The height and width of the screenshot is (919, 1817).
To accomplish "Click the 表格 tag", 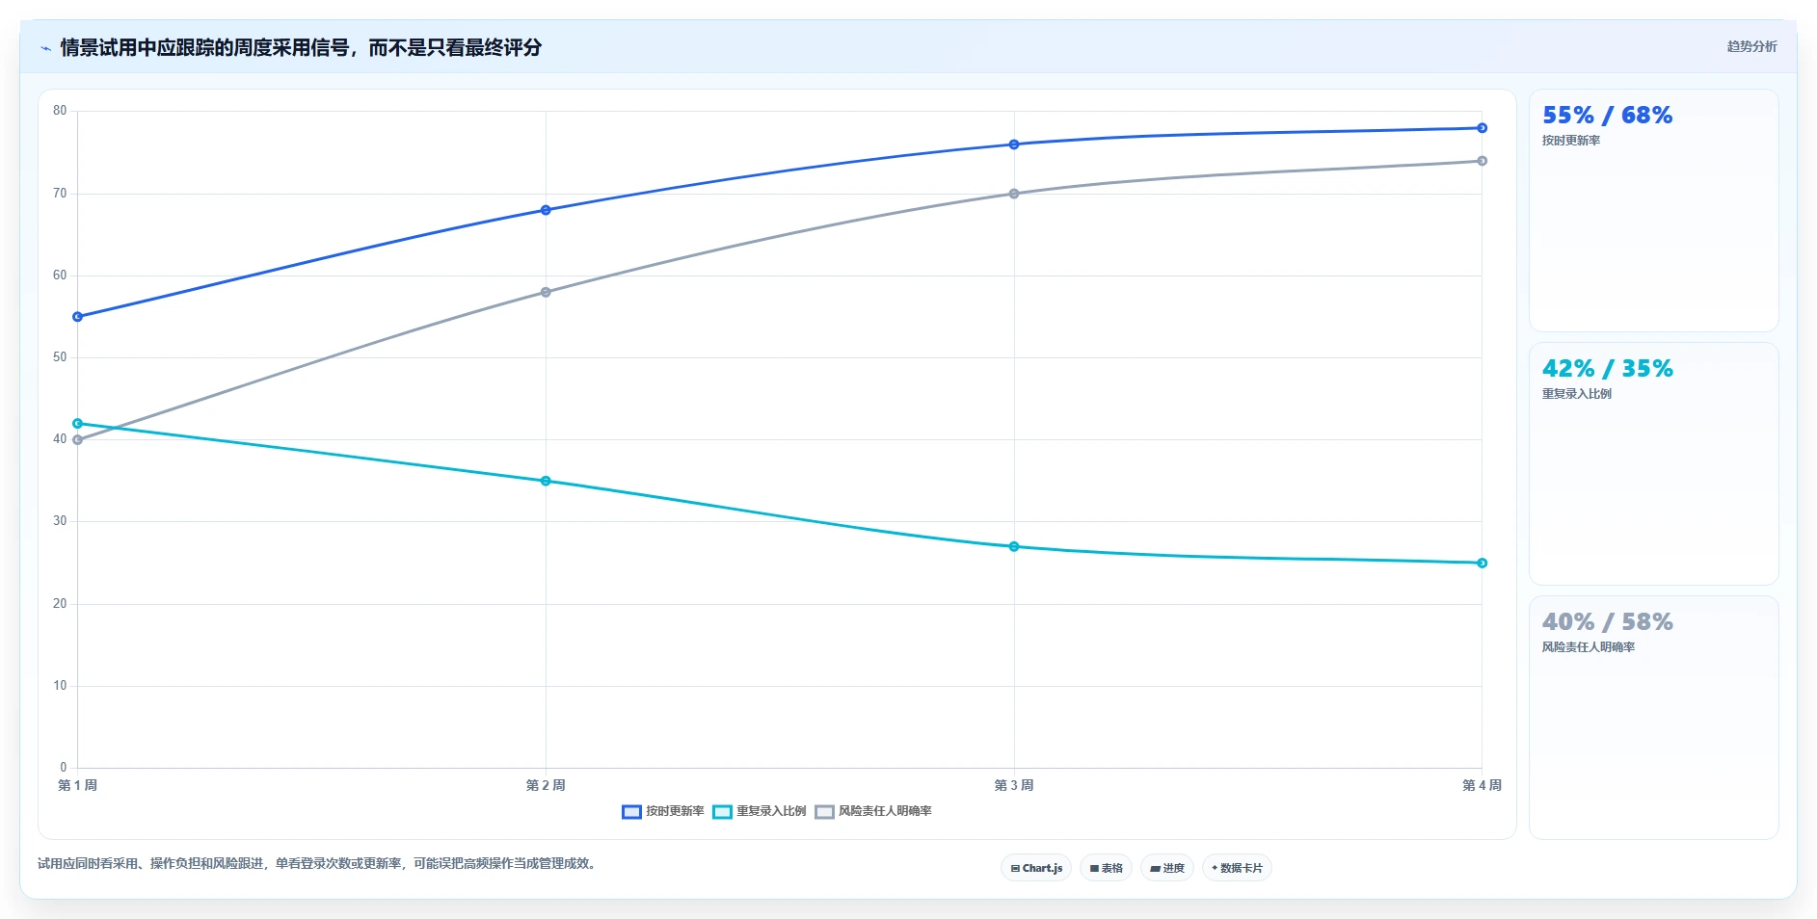I will 1106,868.
